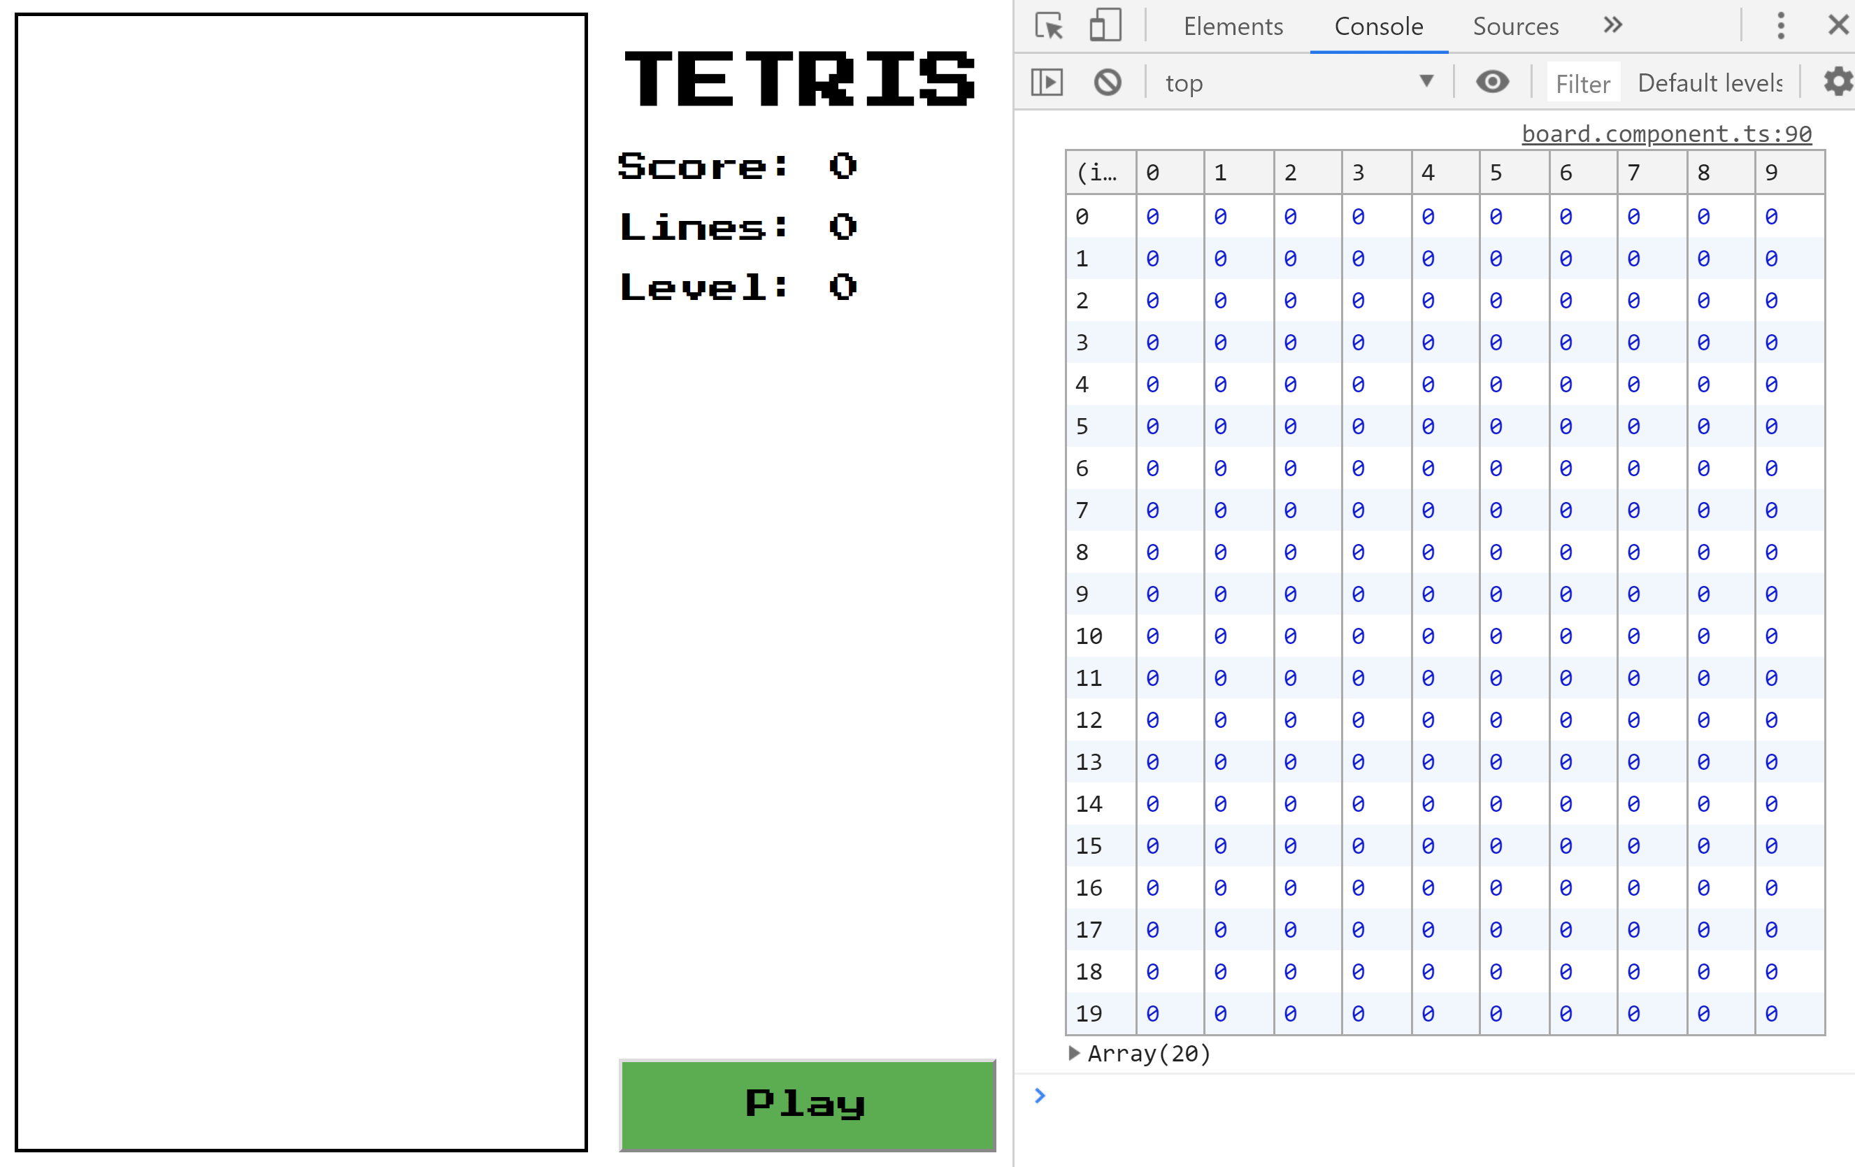Viewport: 1855px width, 1167px height.
Task: Open the Default levels dropdown
Action: 1710,83
